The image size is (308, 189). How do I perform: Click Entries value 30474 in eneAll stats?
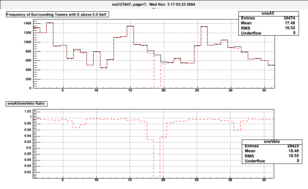(289, 18)
